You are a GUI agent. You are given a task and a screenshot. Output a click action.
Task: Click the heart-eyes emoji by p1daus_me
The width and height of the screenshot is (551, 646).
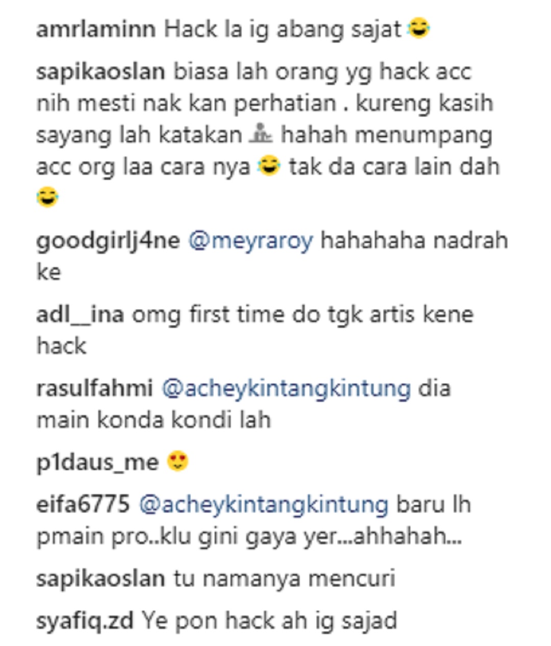(x=178, y=462)
